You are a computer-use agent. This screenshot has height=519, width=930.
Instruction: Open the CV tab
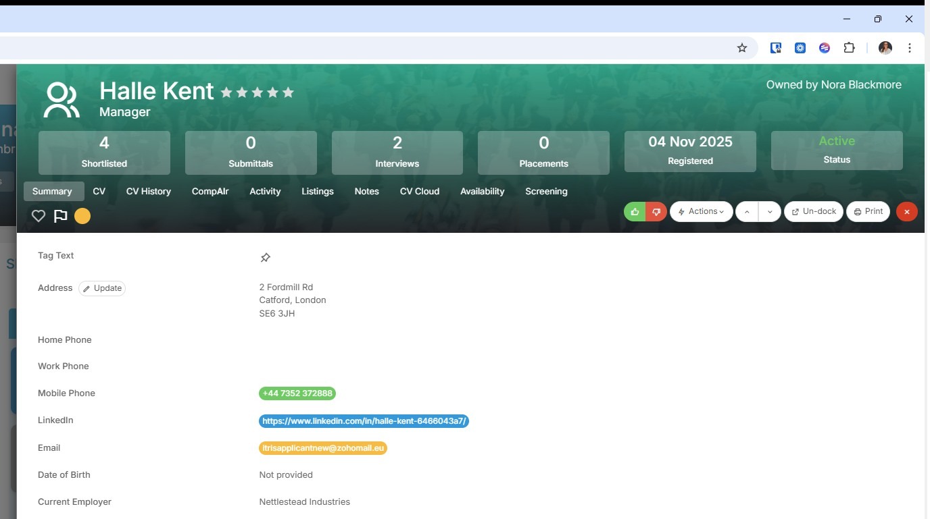99,191
